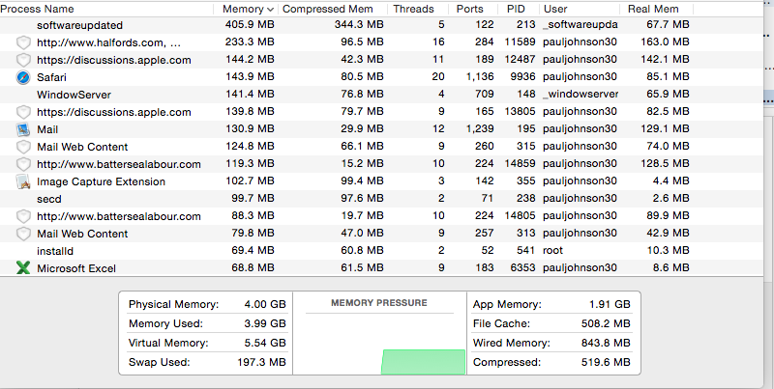Image resolution: width=774 pixels, height=389 pixels.
Task: Sort by the PID column header
Action: [516, 9]
